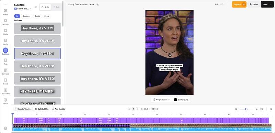Select the Social style filter
The height and width of the screenshot is (133, 275).
[37, 16]
